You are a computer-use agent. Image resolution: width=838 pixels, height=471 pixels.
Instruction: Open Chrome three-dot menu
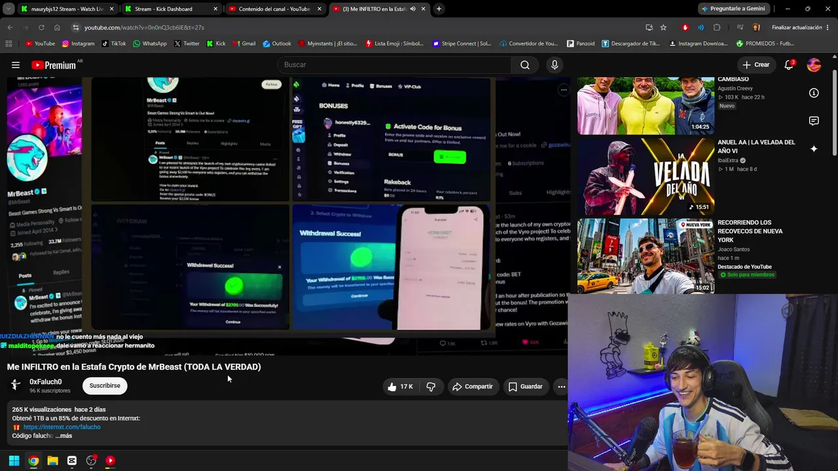828,27
